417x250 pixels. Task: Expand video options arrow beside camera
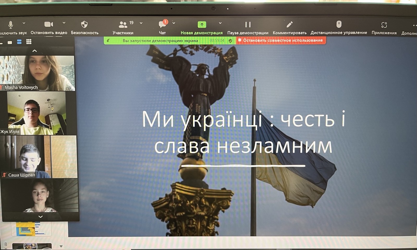coord(64,23)
